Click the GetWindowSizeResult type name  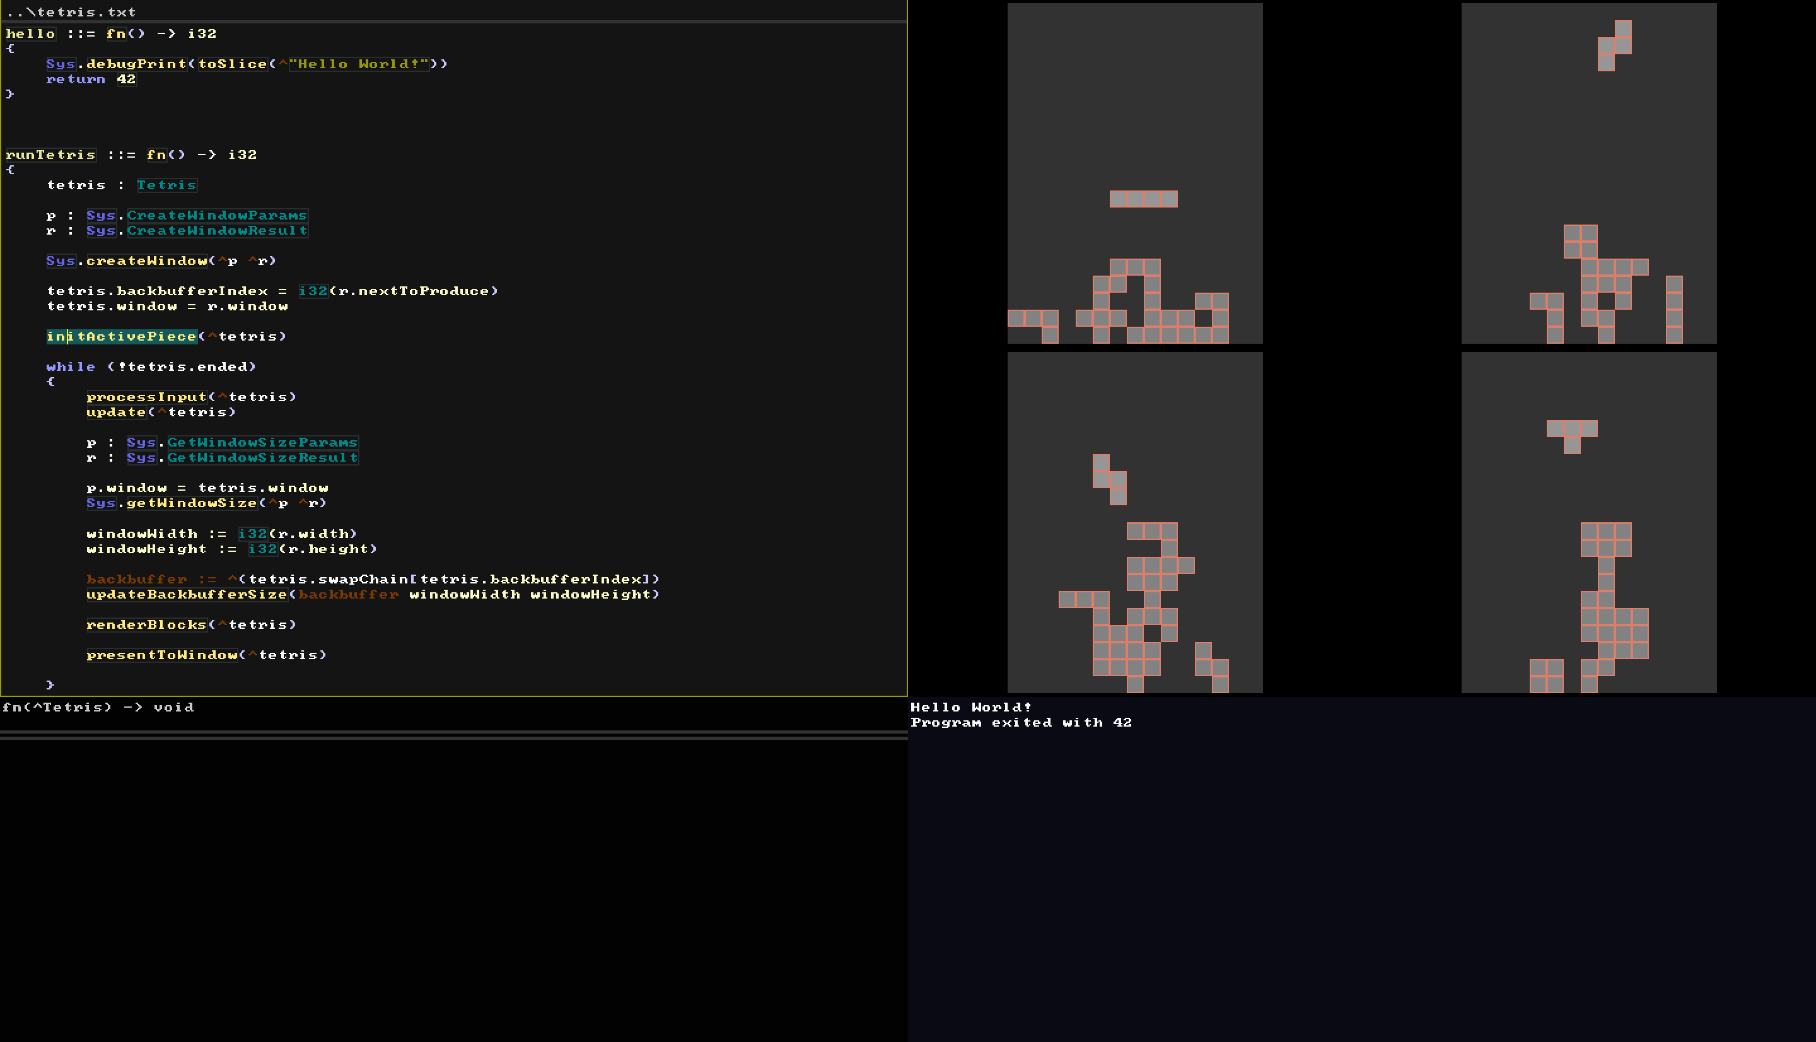pos(262,458)
